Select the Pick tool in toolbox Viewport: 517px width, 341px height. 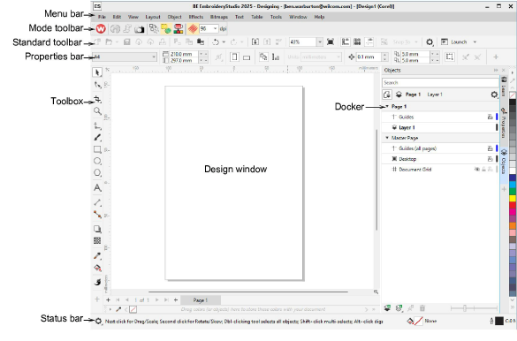[x=97, y=72]
